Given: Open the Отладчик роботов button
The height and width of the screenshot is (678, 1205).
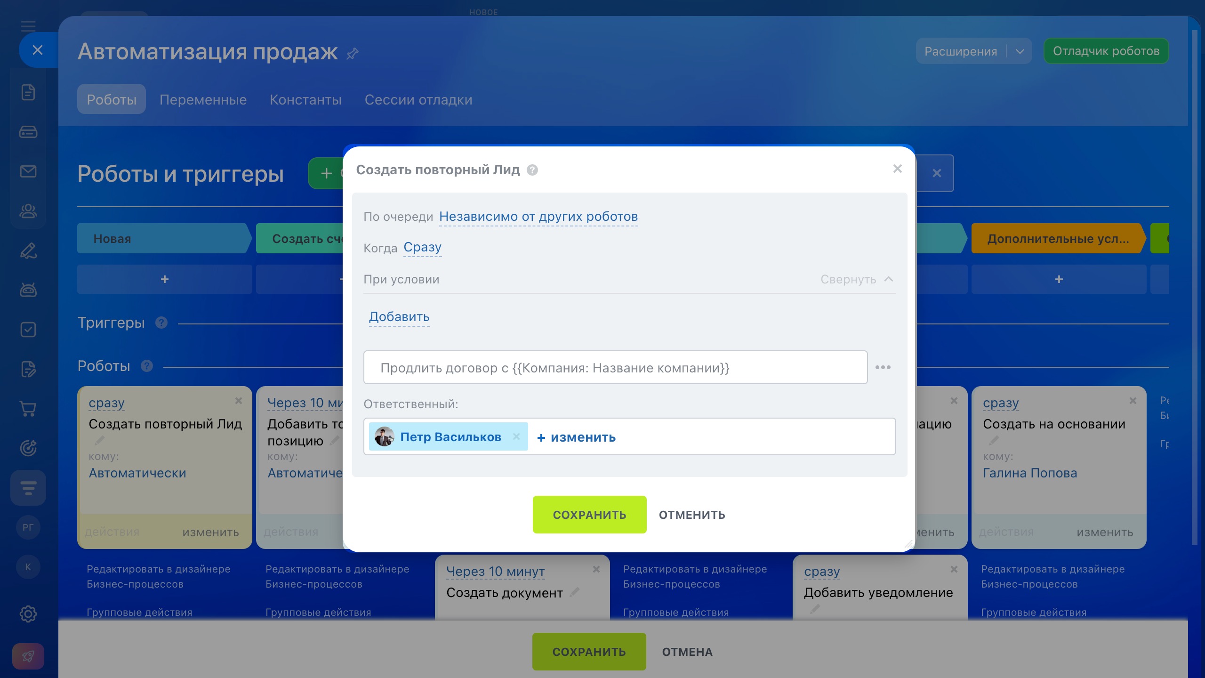Looking at the screenshot, I should 1106,51.
